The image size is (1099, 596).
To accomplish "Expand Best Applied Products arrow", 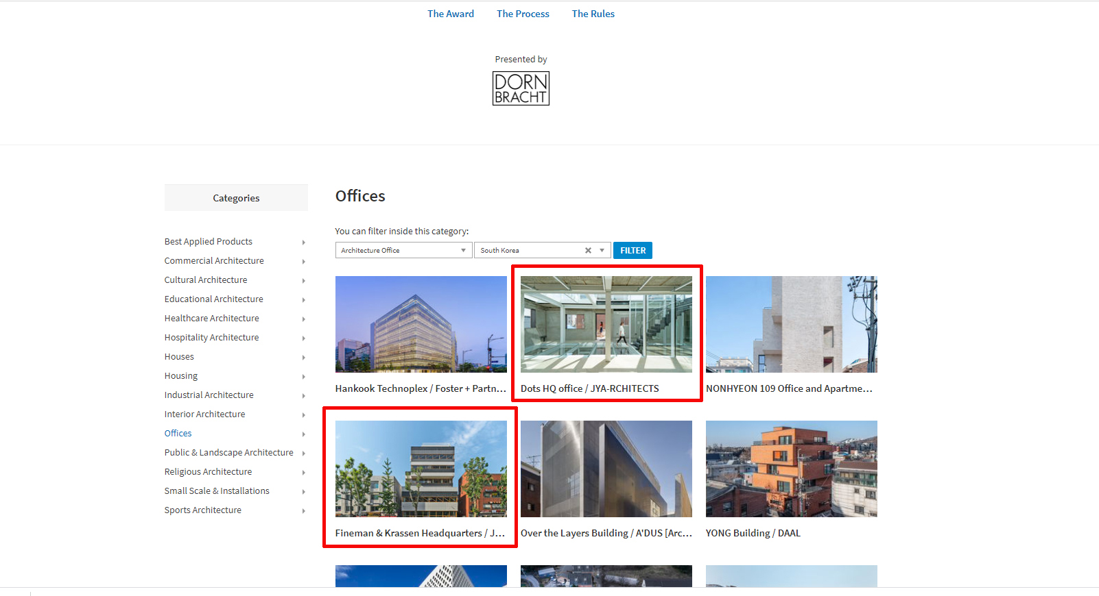I will (303, 243).
